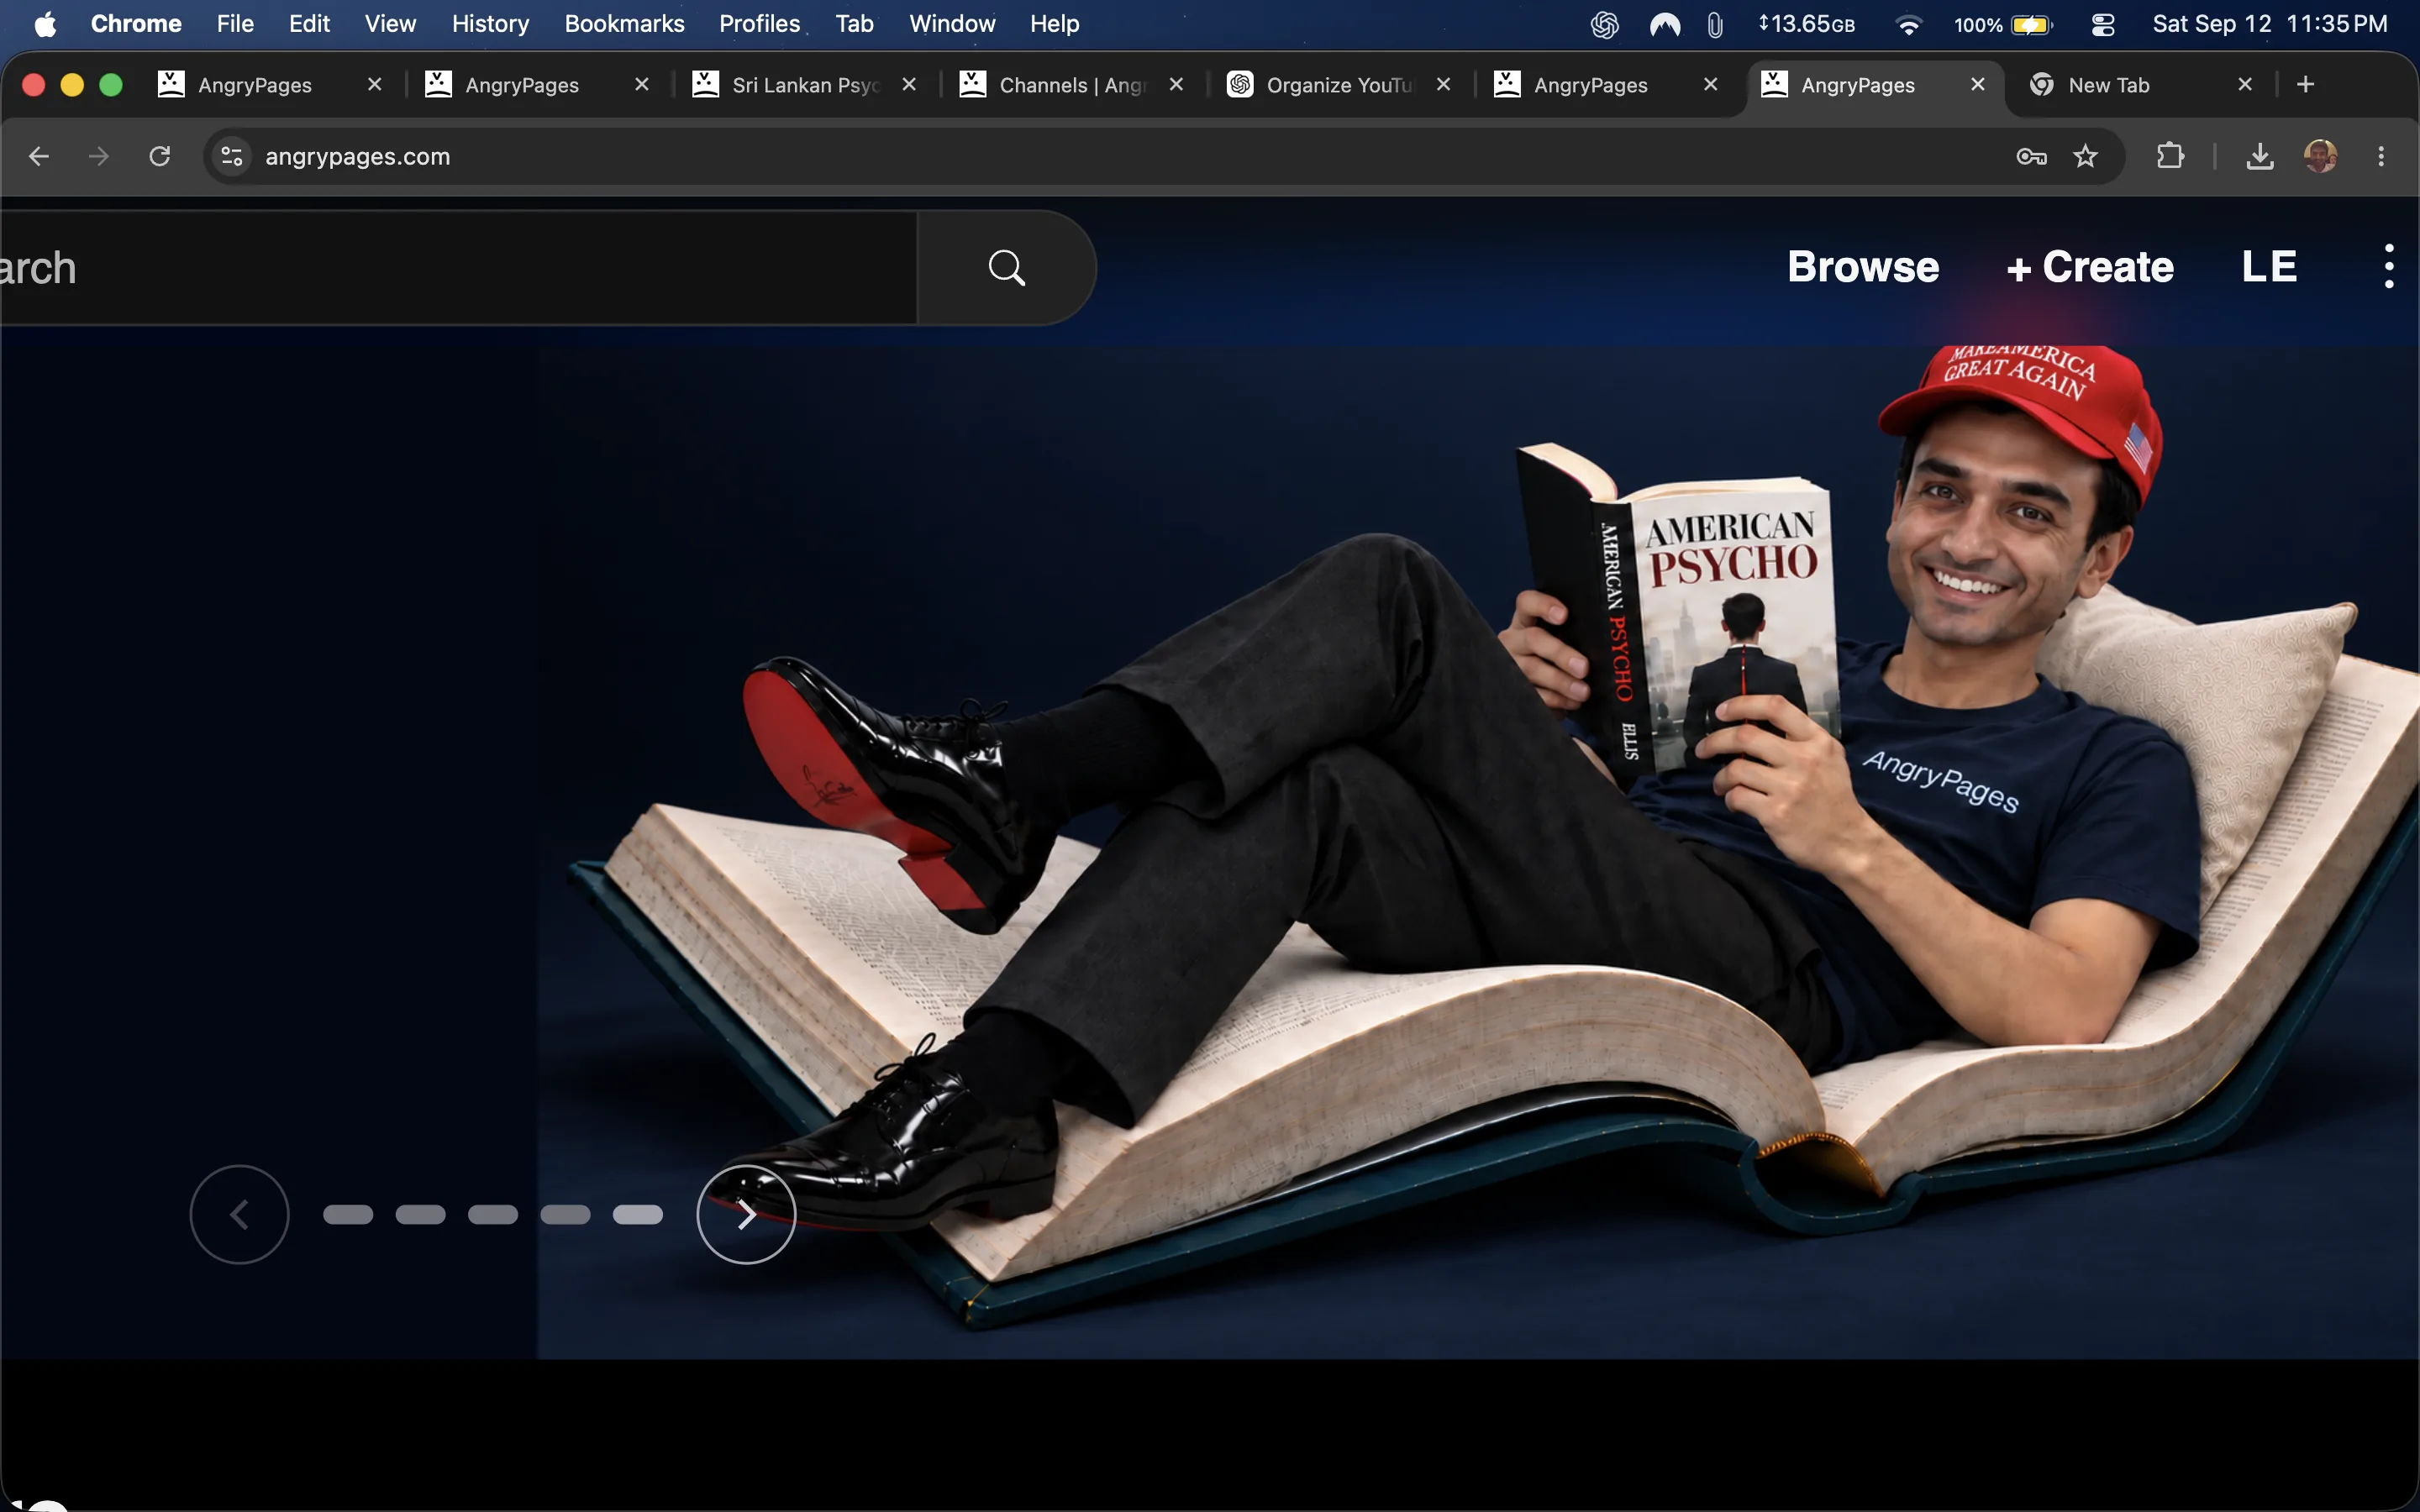Click the + Create button
This screenshot has height=1512, width=2420.
pos(2090,267)
